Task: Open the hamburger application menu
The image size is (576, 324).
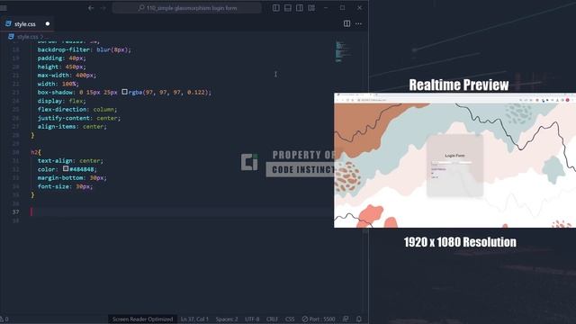Action: 4,8
